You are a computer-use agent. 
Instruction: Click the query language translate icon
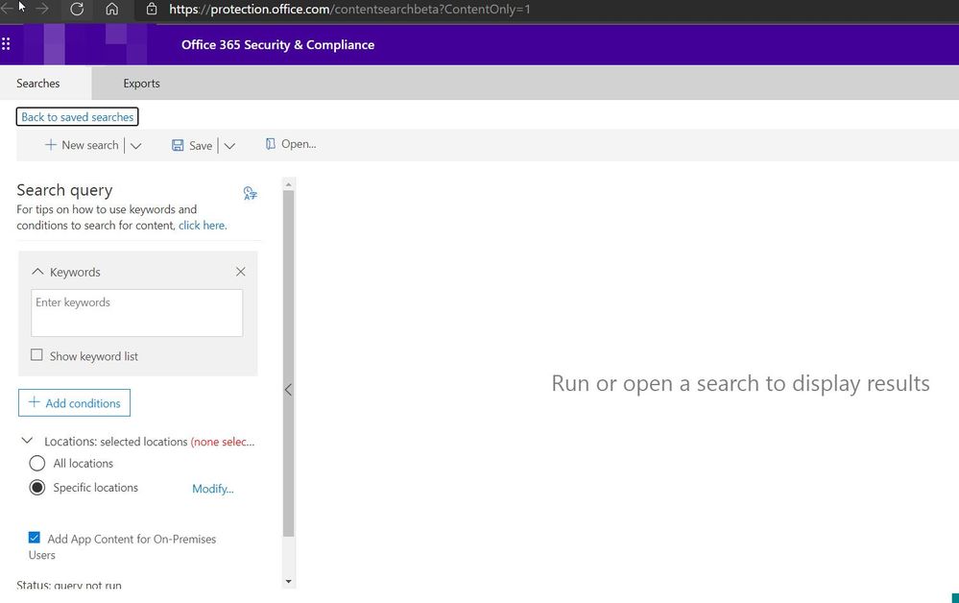tap(250, 193)
